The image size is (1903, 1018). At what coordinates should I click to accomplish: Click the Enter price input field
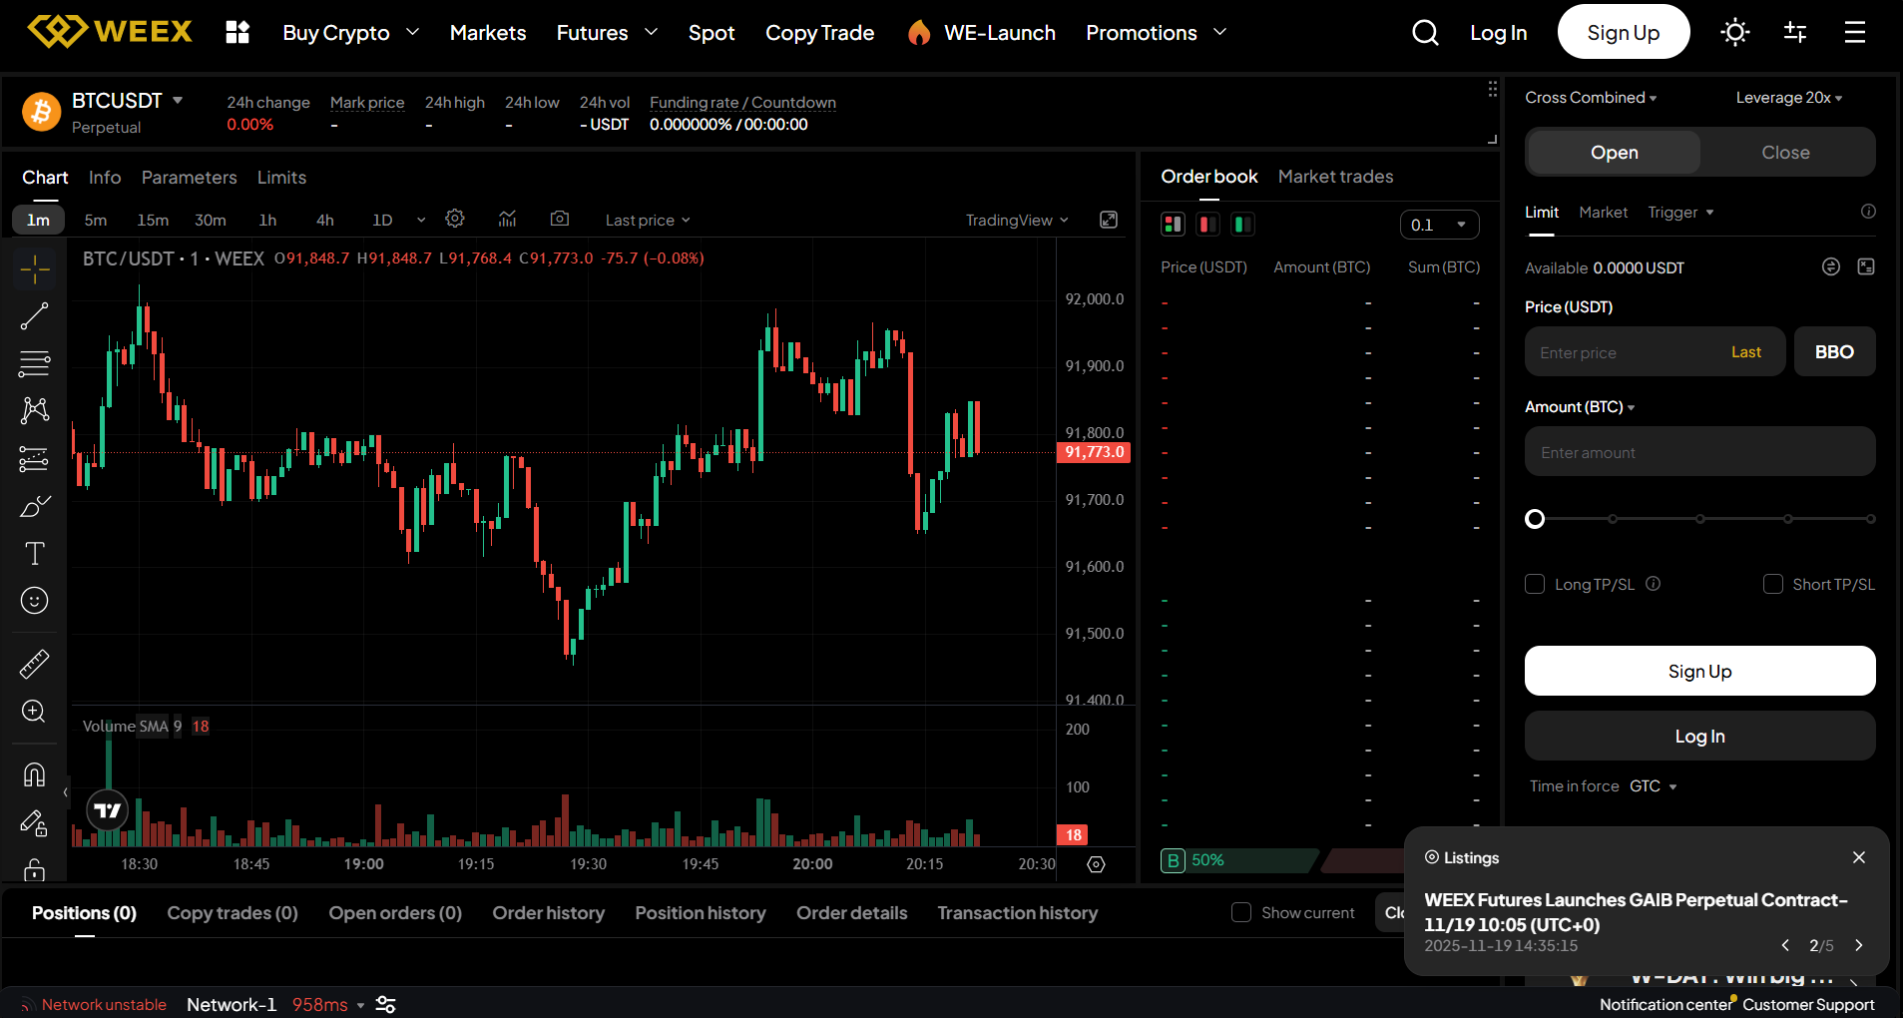[1627, 352]
